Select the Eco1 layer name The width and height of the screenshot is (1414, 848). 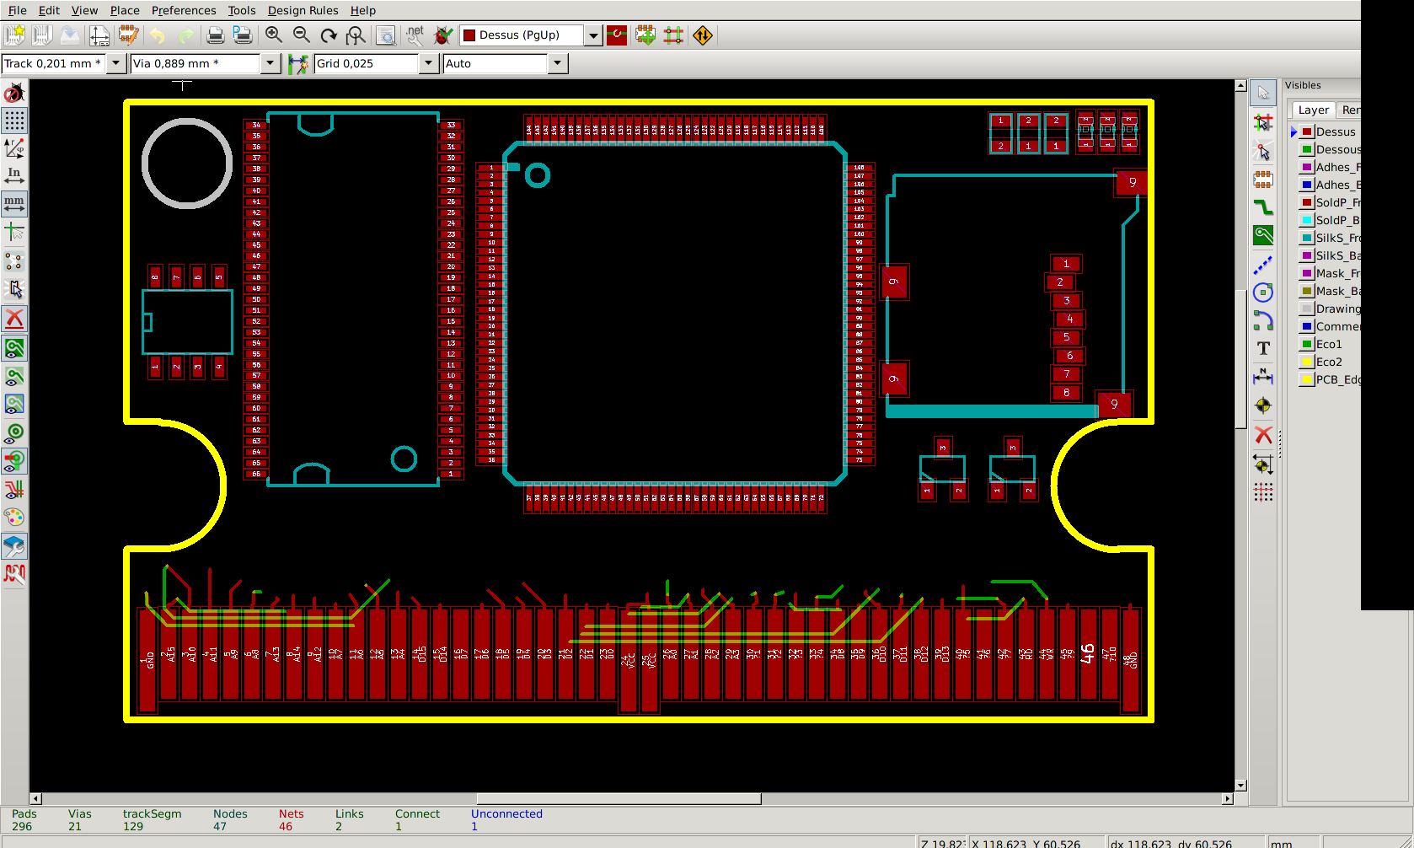[x=1329, y=344]
